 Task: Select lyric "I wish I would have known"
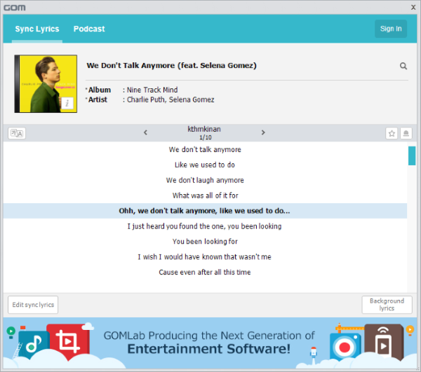pyautogui.click(x=205, y=256)
